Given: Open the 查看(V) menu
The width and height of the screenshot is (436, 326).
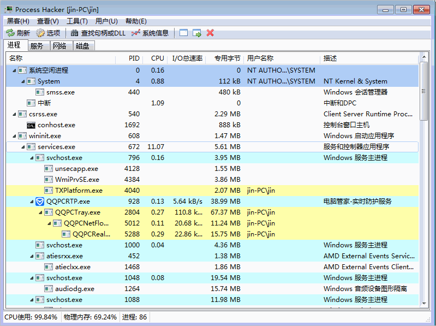Looking at the screenshot, I should click(48, 21).
